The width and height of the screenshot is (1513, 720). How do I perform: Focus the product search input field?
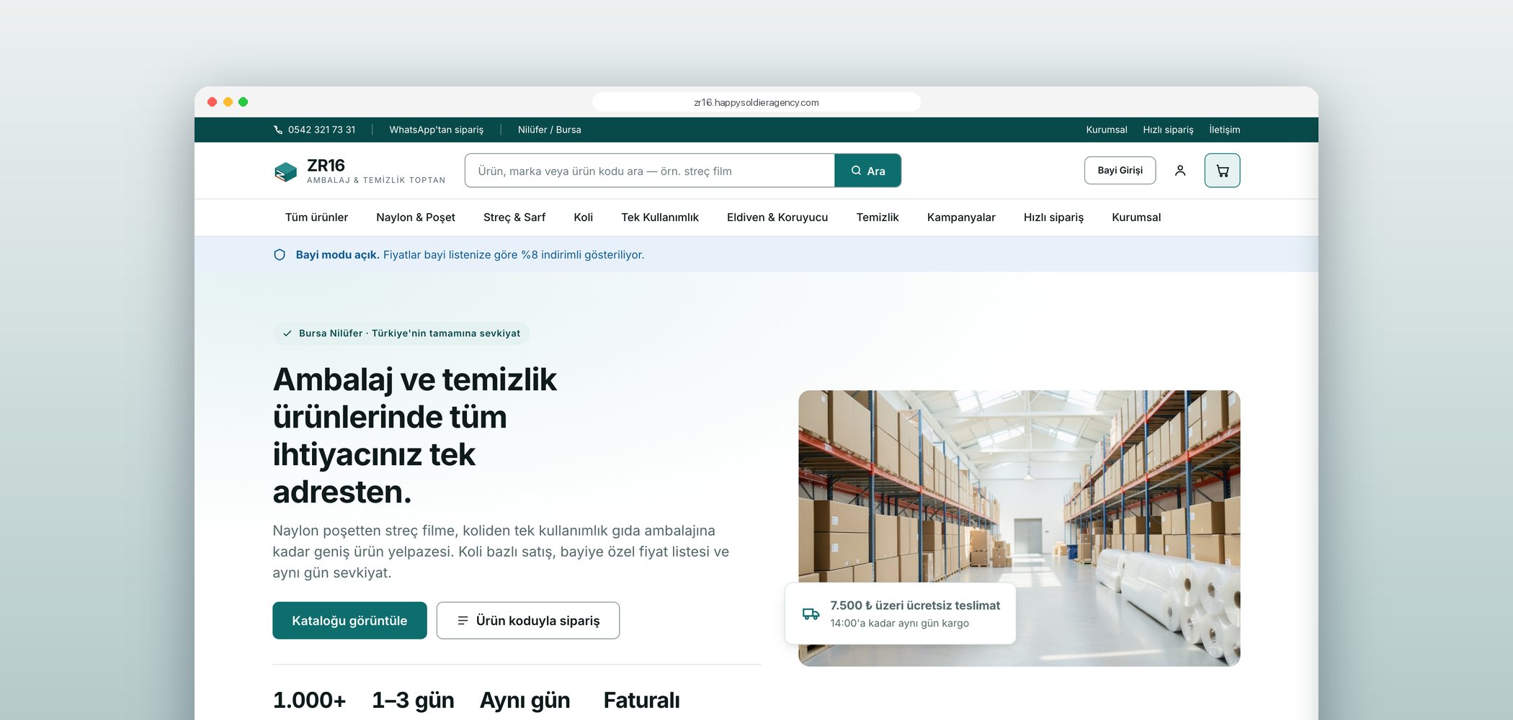(650, 171)
